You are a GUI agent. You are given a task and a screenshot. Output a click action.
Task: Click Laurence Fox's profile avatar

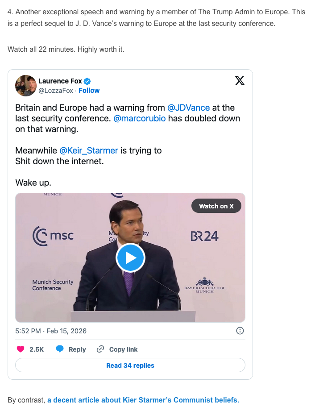pos(25,86)
